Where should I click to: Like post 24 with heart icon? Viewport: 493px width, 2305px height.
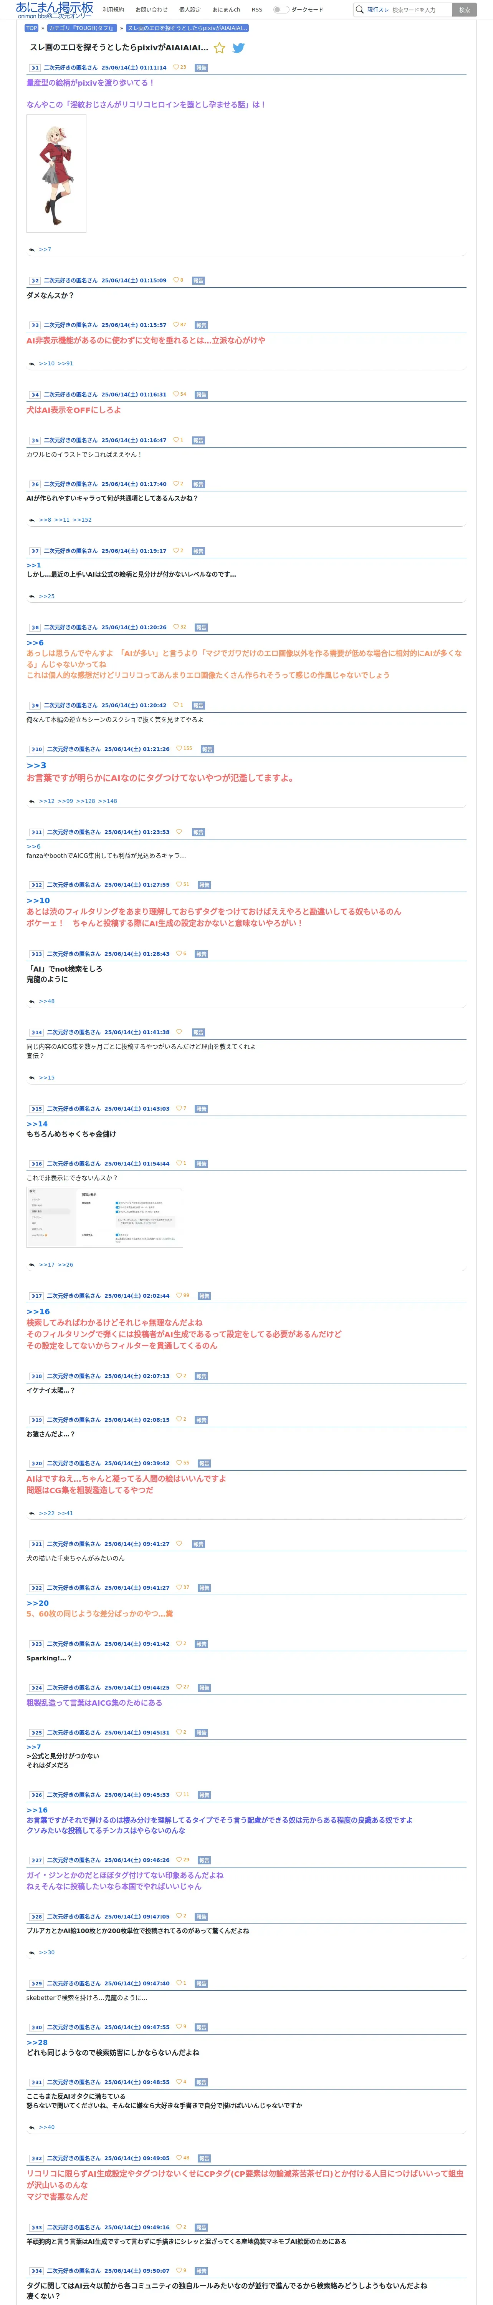pyautogui.click(x=179, y=1688)
